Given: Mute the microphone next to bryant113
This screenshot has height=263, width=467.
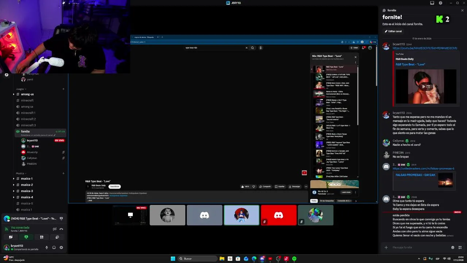Looking at the screenshot, I should (x=46, y=247).
